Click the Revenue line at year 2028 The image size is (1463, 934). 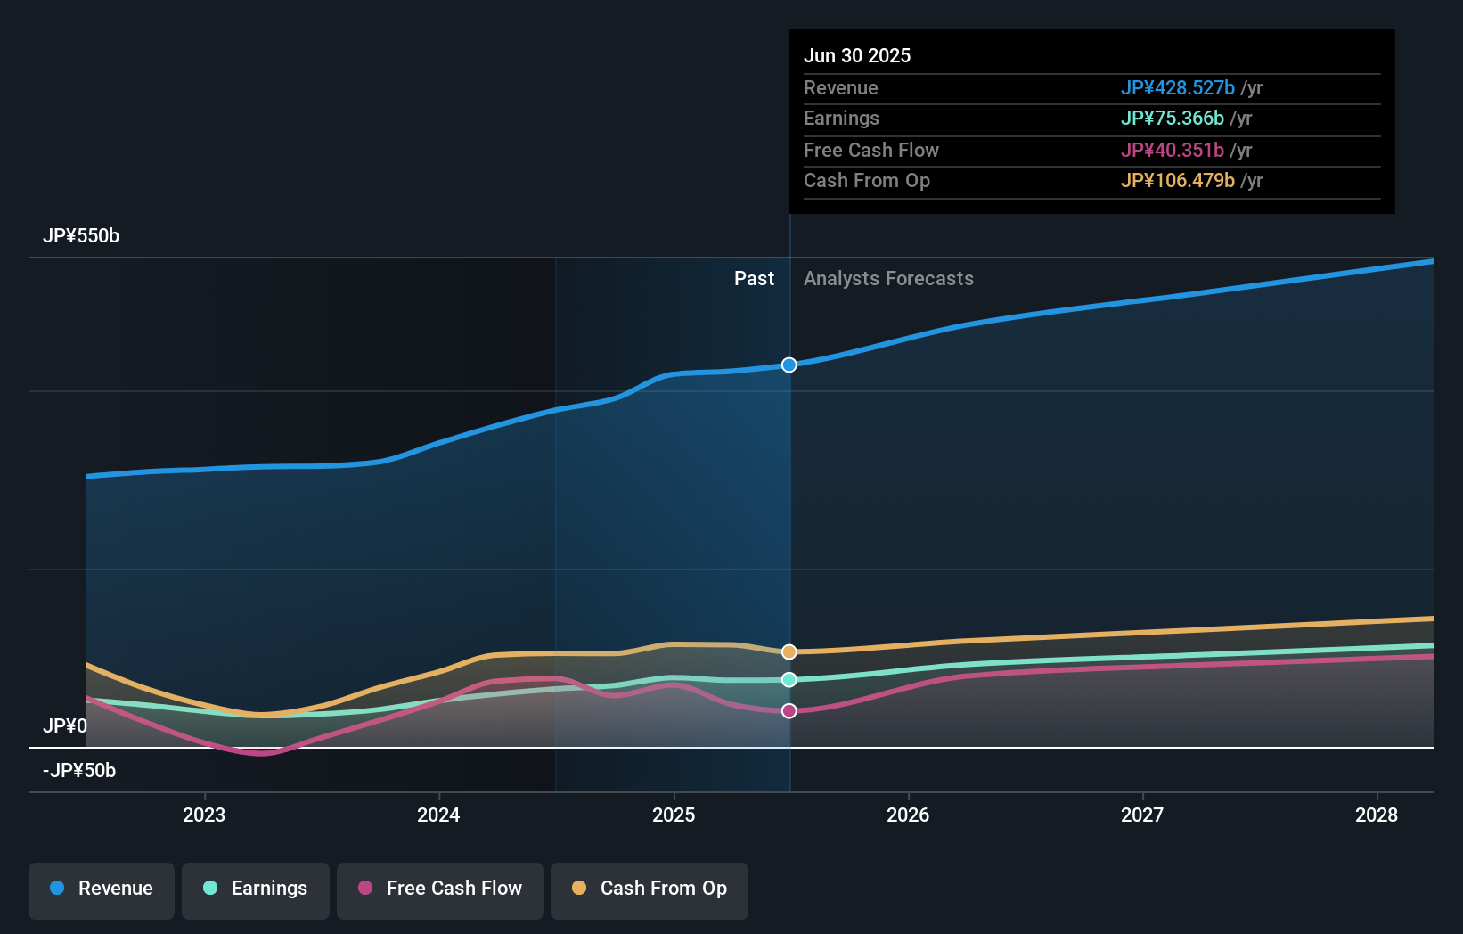tap(1377, 268)
